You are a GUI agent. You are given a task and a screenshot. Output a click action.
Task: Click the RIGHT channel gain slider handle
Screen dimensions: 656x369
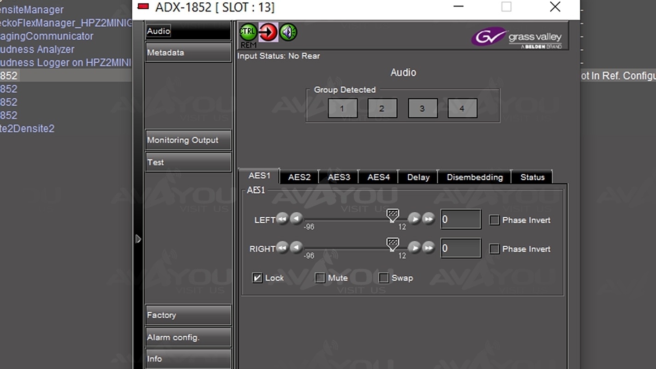[393, 244]
